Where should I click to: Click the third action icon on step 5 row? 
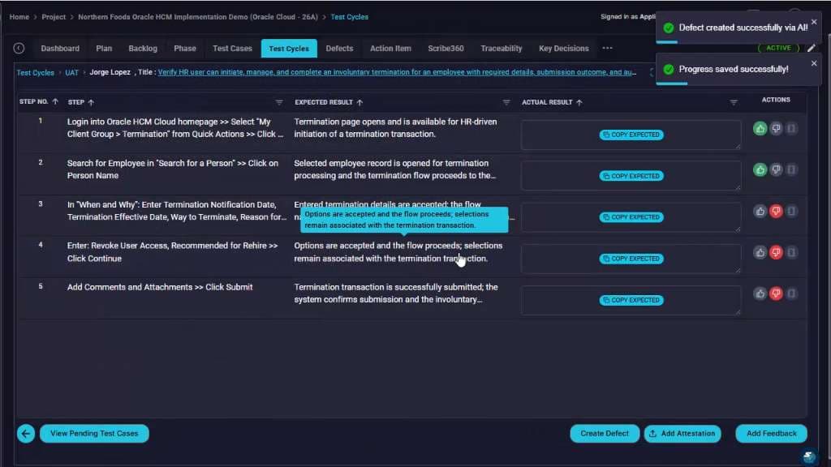point(791,293)
